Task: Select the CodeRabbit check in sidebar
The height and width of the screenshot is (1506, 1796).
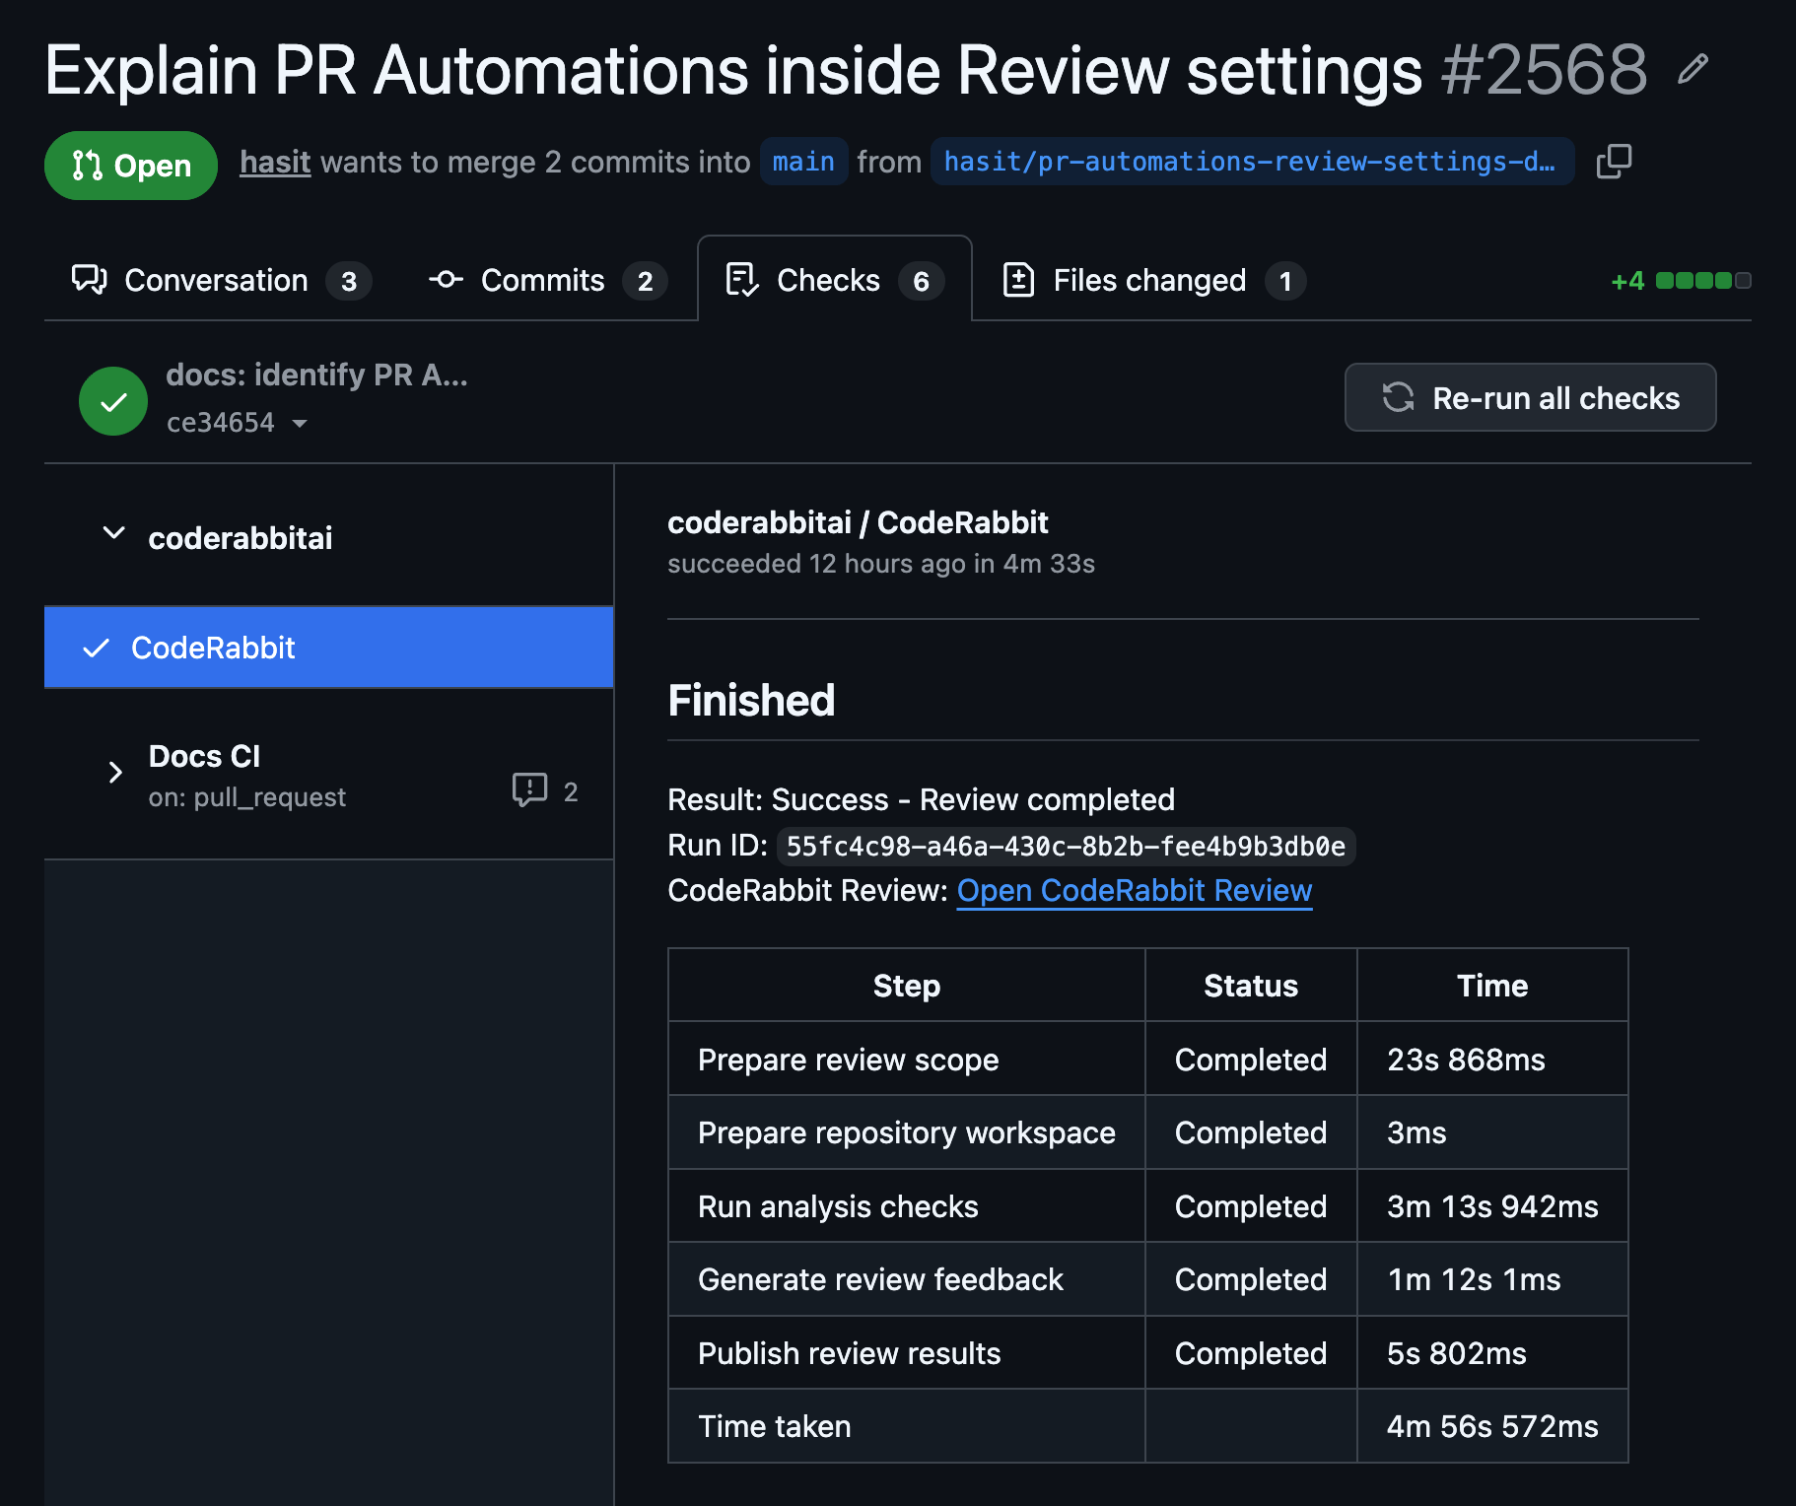Action: tap(329, 648)
